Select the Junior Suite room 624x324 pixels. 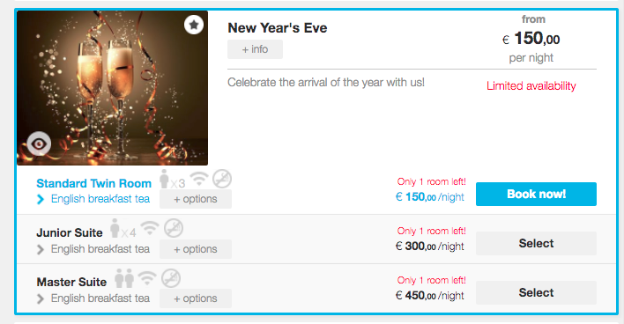point(536,243)
